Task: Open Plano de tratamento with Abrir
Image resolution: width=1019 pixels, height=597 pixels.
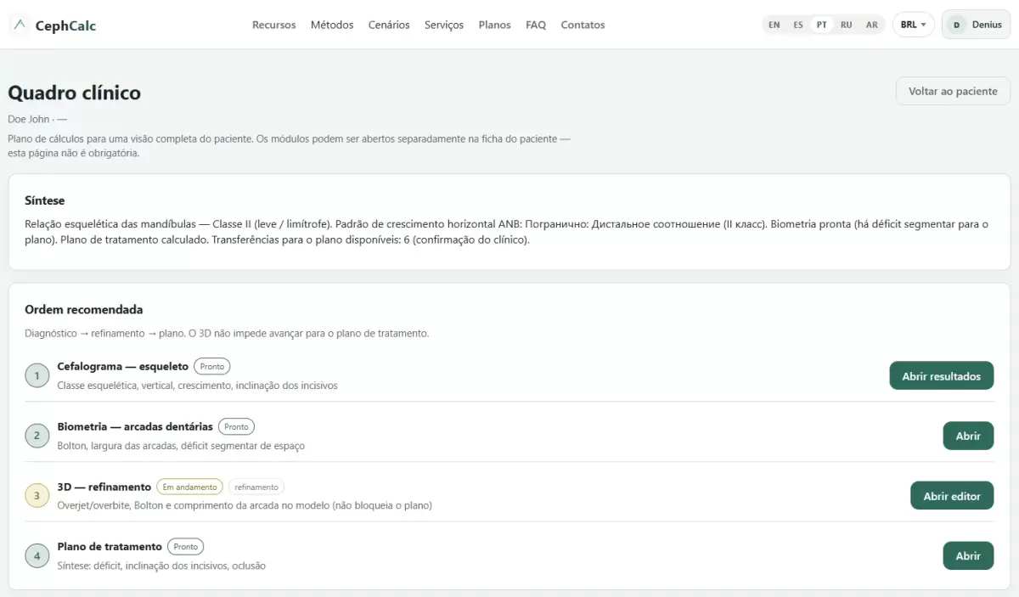Action: 968,555
